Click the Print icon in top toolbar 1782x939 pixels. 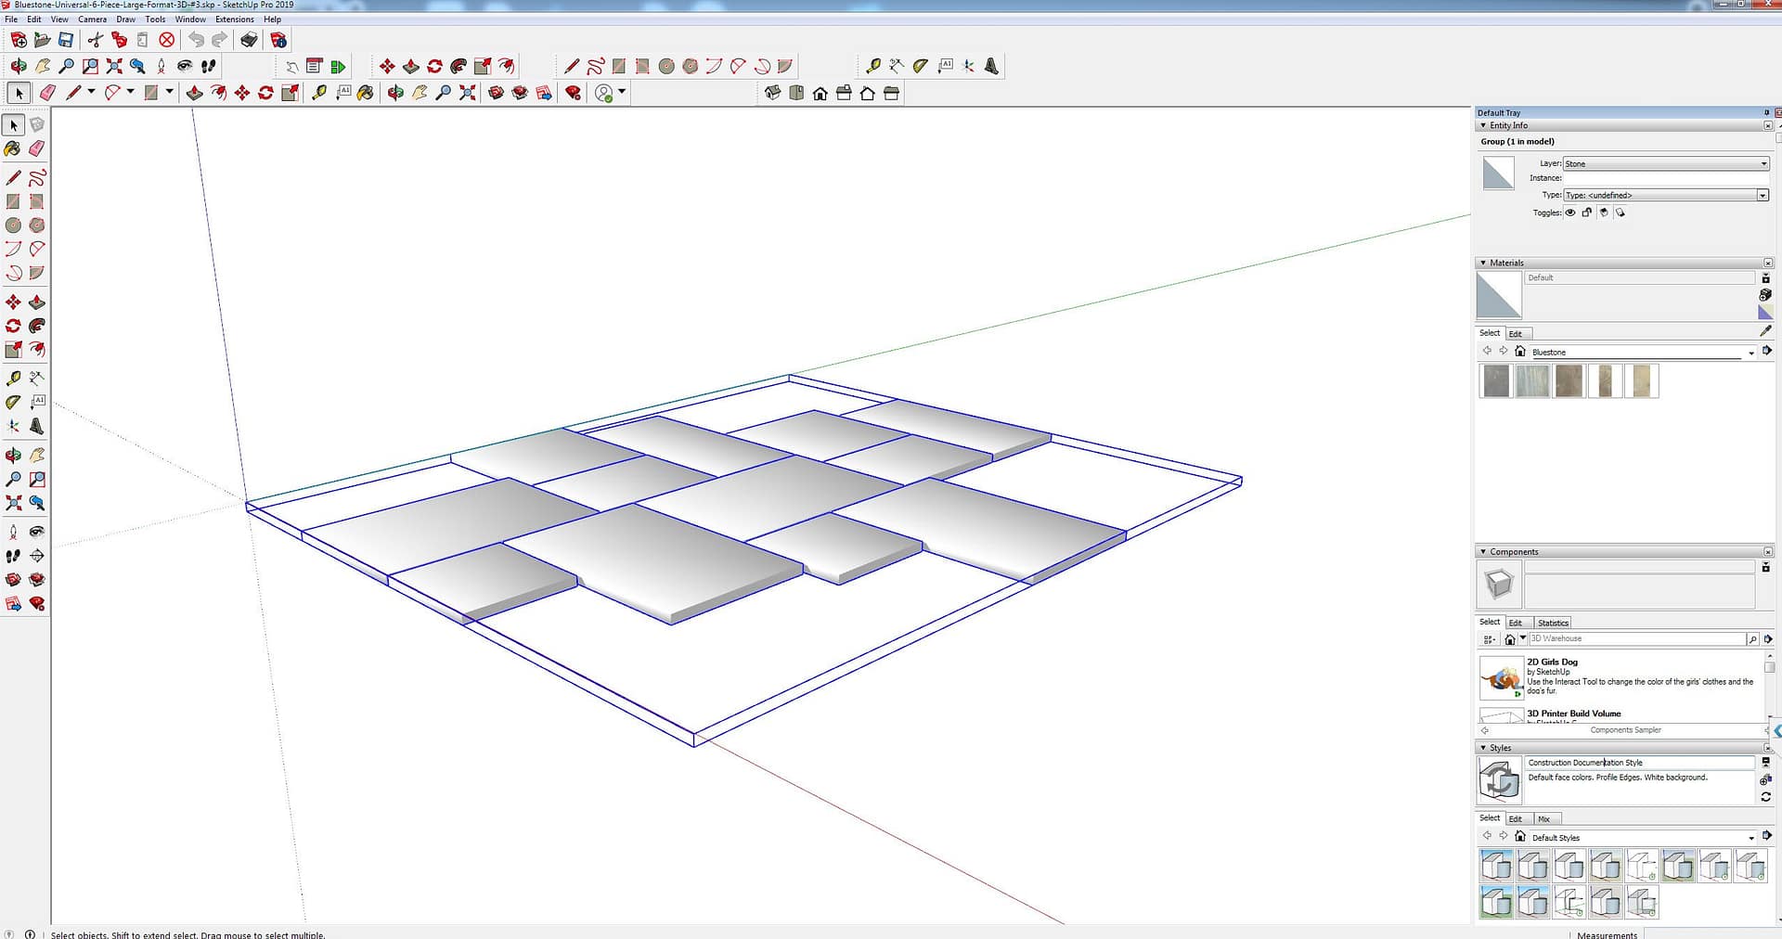click(249, 40)
